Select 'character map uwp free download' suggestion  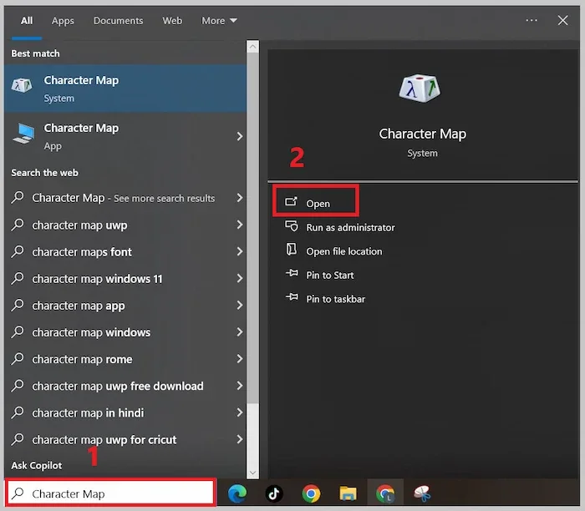[x=118, y=386]
